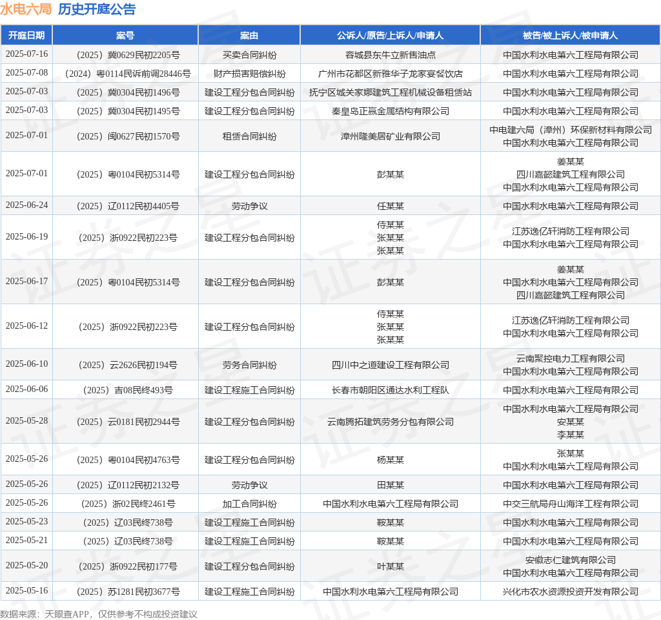This screenshot has width=661, height=620.
Task: Click defendant 中交三航局舟山海洋工程有限公司
Action: click(571, 504)
